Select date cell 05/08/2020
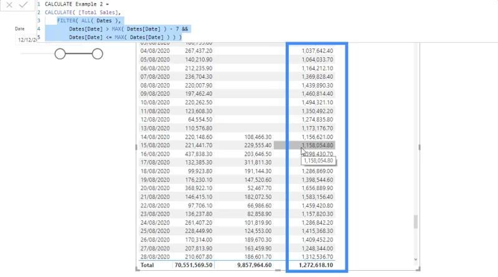Viewport: 498px width, 277px height. tap(155, 60)
